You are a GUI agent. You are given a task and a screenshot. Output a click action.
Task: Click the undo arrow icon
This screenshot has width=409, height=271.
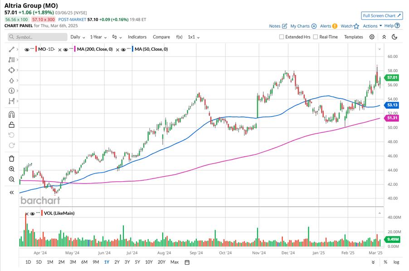pos(11,135)
